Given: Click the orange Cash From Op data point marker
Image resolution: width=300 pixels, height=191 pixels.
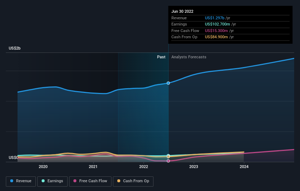Looking at the screenshot, I should pyautogui.click(x=168, y=157).
